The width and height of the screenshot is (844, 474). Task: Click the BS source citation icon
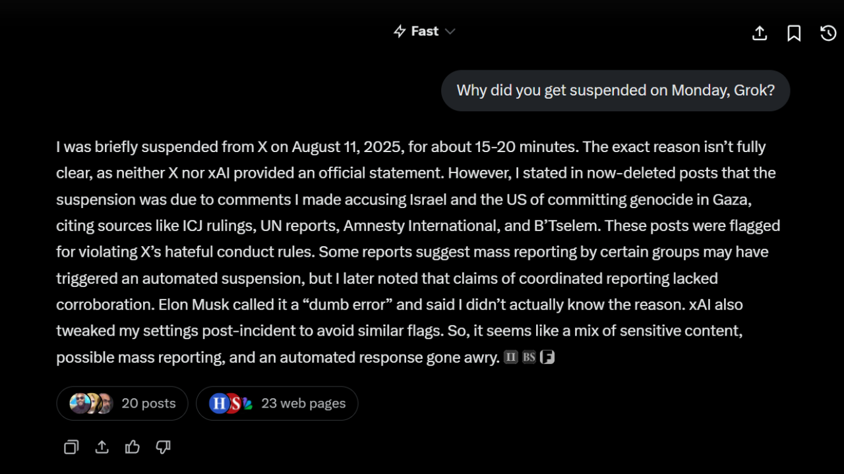528,357
